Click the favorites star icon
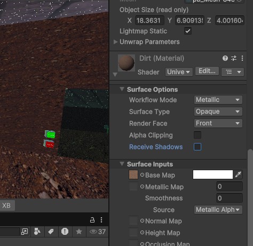 pos(79,232)
